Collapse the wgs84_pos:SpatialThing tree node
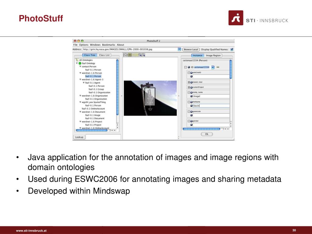Viewport: 312px width, 234px height. pos(80,102)
